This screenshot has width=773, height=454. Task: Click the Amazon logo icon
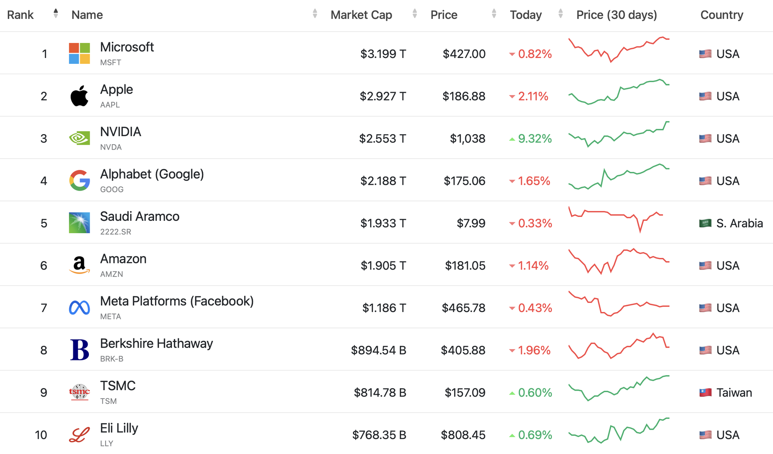click(79, 265)
